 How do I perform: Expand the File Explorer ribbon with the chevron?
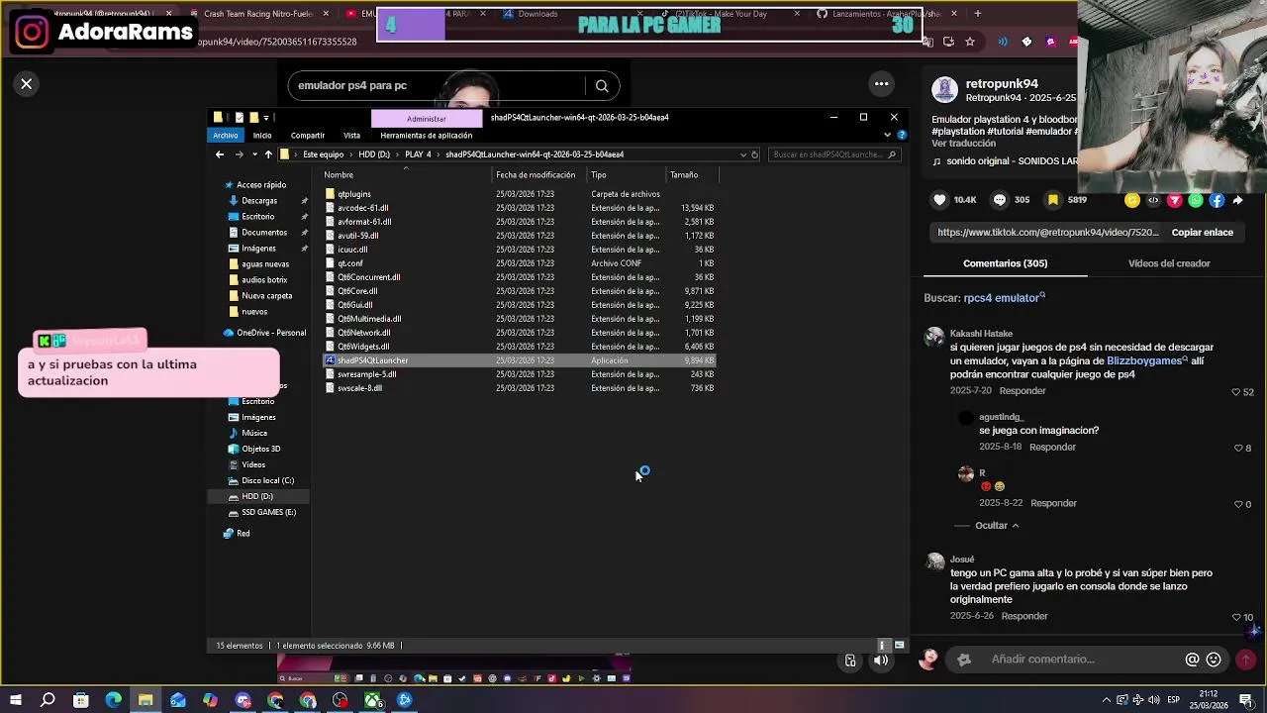889,135
